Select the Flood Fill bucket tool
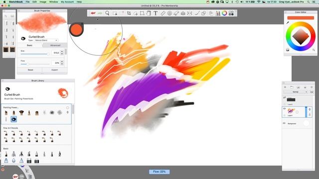 pyautogui.click(x=149, y=13)
